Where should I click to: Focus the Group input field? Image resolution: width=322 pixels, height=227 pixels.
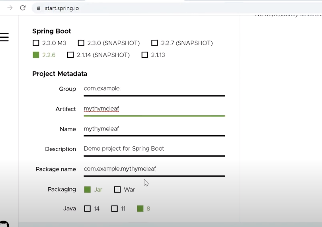tap(154, 89)
